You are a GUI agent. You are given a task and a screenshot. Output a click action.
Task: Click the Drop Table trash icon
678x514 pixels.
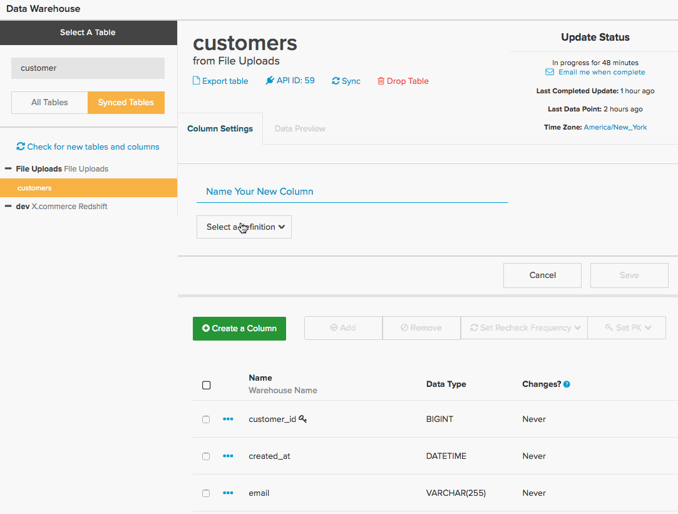[383, 81]
